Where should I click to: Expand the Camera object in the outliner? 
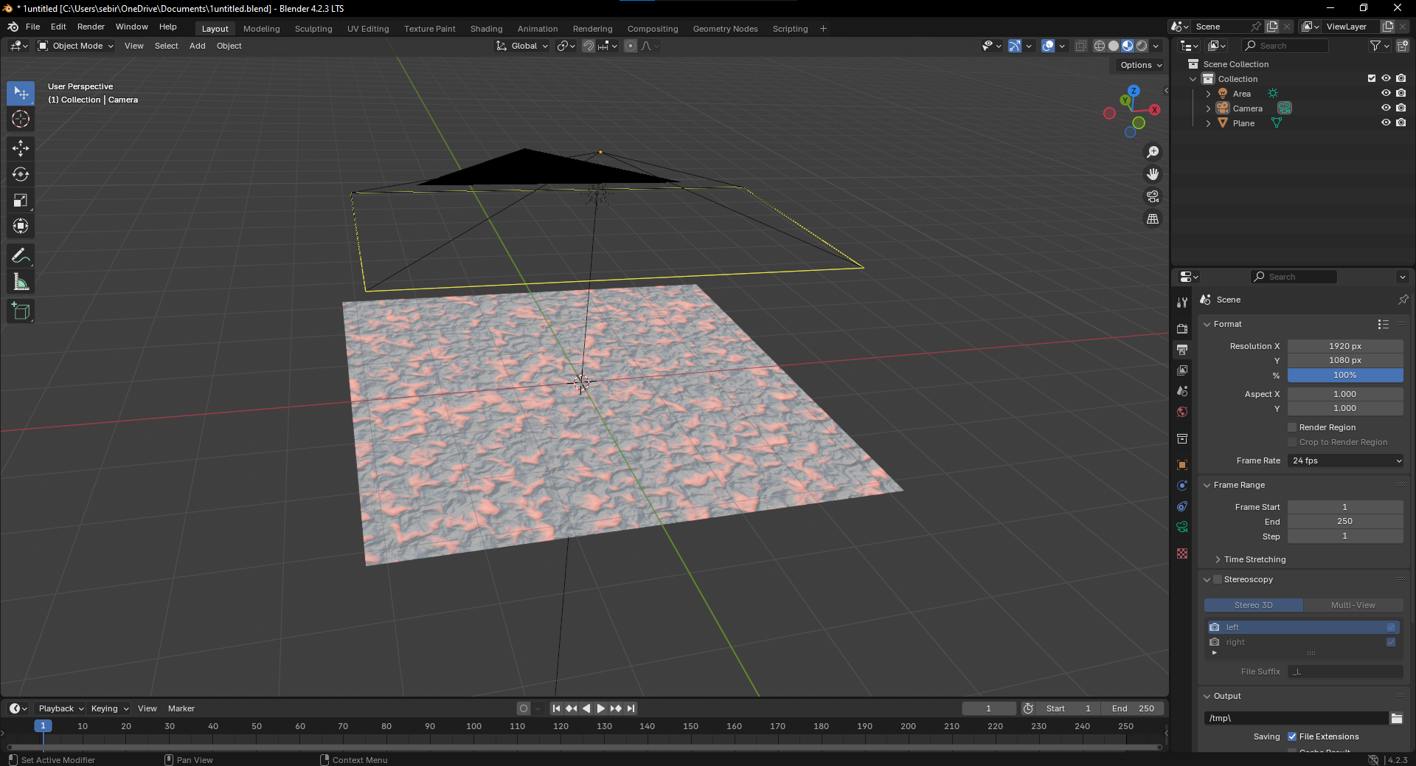tap(1208, 108)
